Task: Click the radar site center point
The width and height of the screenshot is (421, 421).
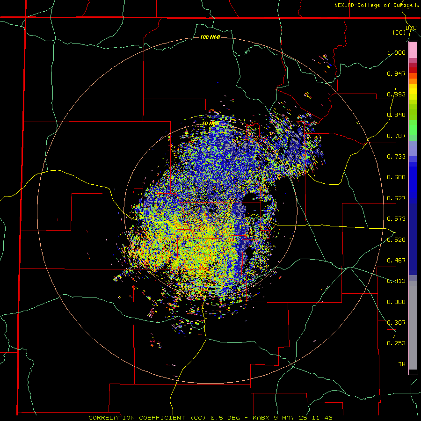Action: (x=211, y=210)
